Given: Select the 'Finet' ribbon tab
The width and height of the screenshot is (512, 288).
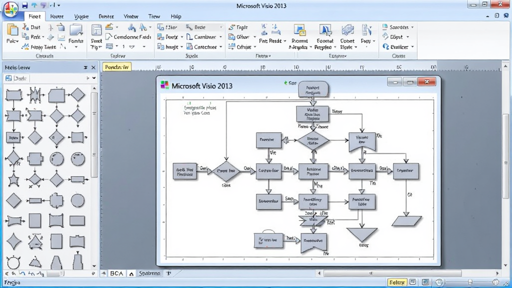Looking at the screenshot, I should [34, 16].
